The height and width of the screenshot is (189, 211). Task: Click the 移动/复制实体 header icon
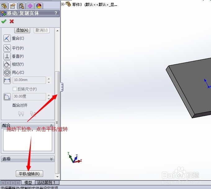click(x=3, y=13)
